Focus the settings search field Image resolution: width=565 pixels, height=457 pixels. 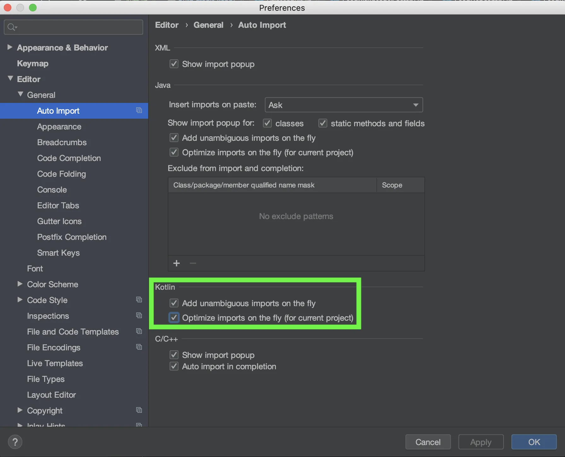click(x=79, y=27)
